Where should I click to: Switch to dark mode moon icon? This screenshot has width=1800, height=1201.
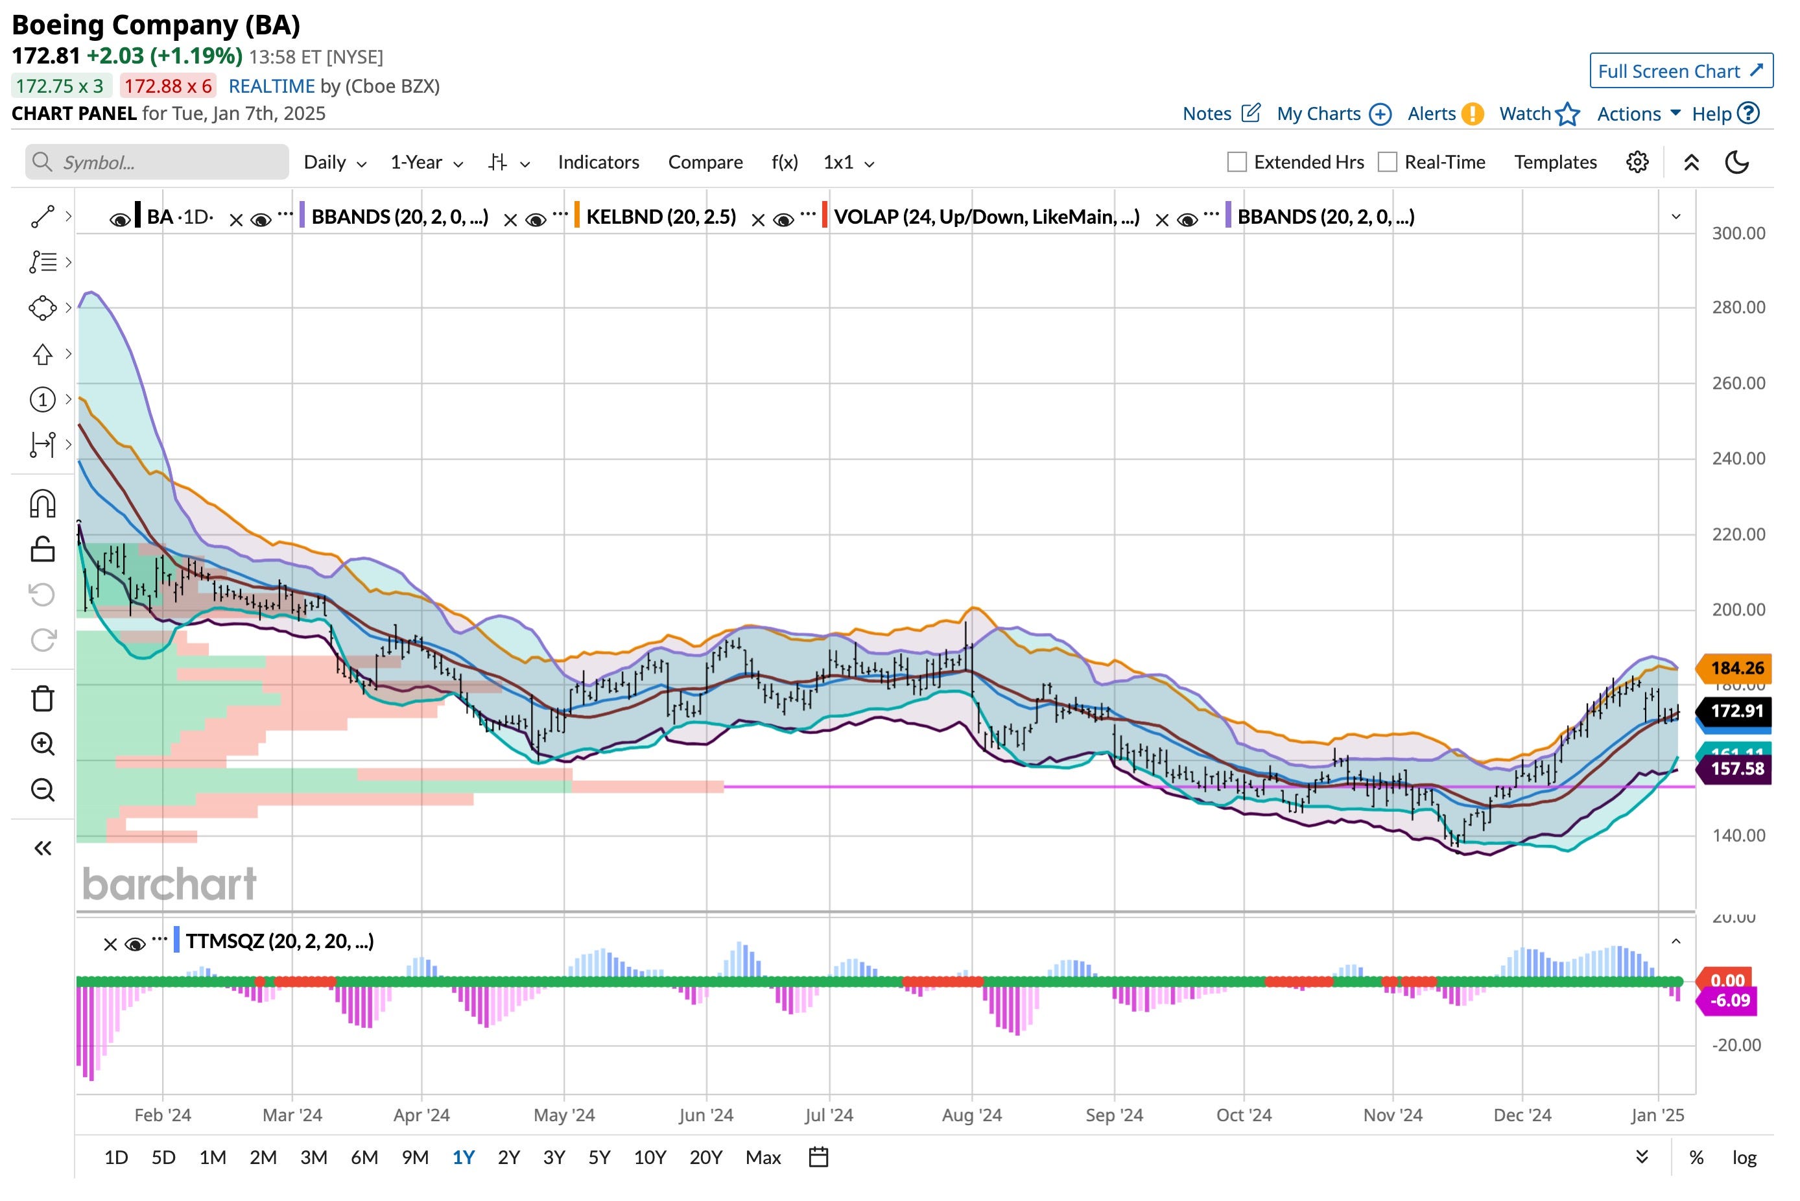click(x=1736, y=162)
